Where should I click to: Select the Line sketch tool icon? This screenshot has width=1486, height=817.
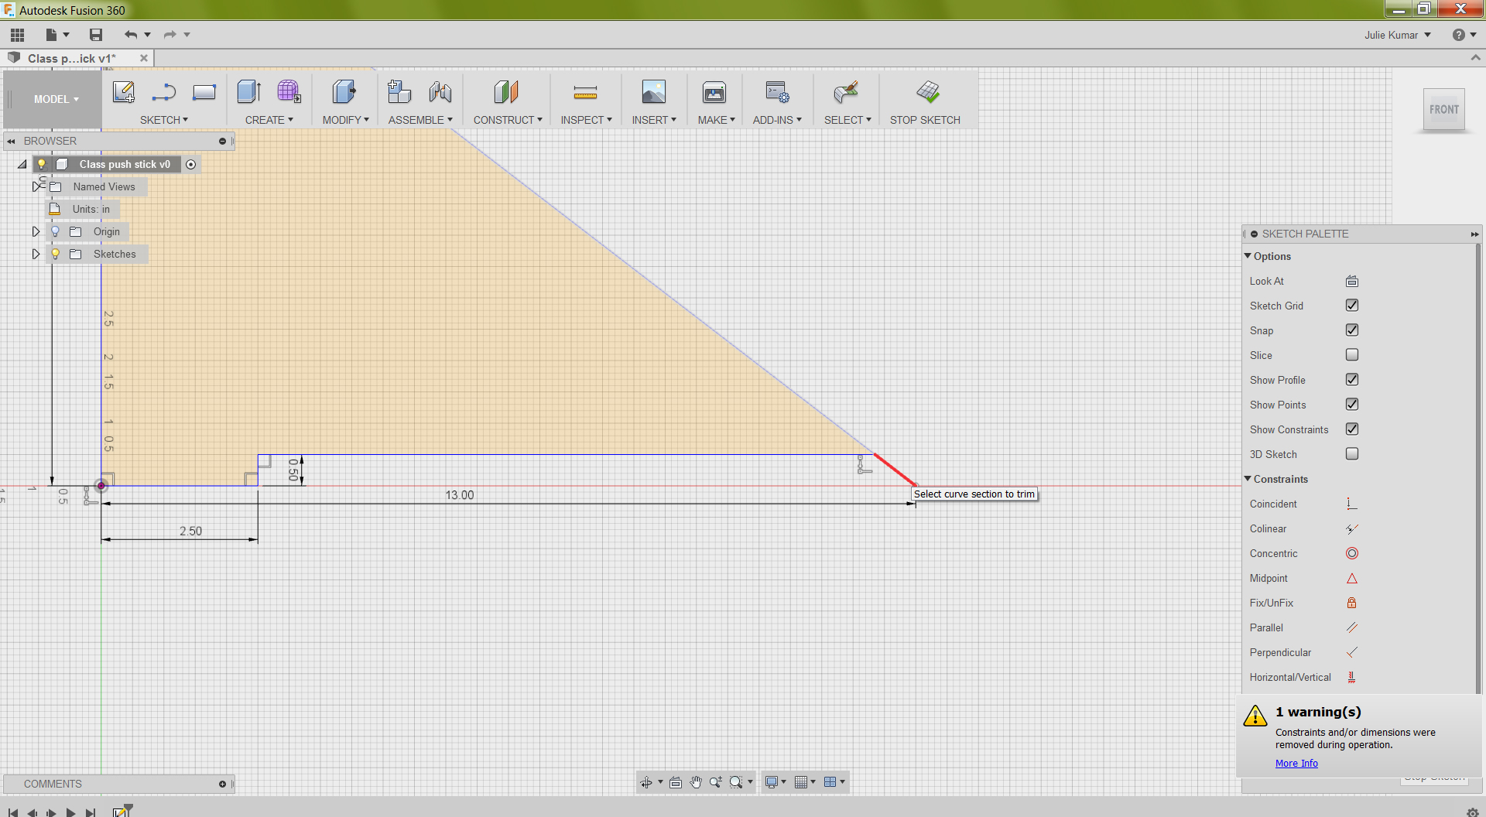pos(163,92)
